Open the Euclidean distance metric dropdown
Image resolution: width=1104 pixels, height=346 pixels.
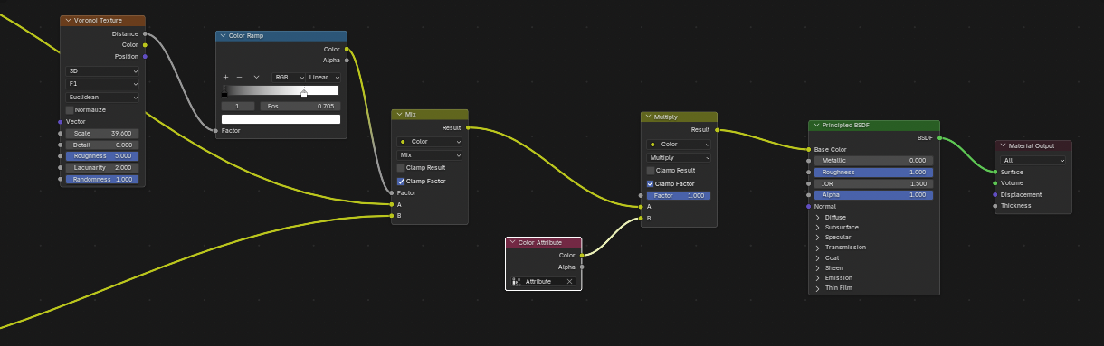pos(102,97)
